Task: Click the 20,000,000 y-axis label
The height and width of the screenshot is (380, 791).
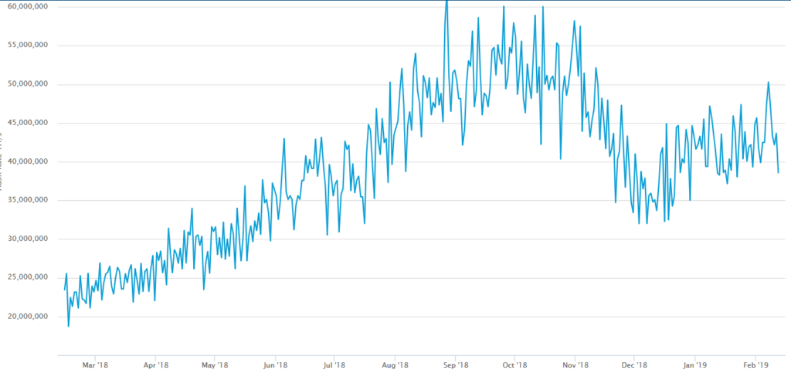Action: [x=25, y=317]
